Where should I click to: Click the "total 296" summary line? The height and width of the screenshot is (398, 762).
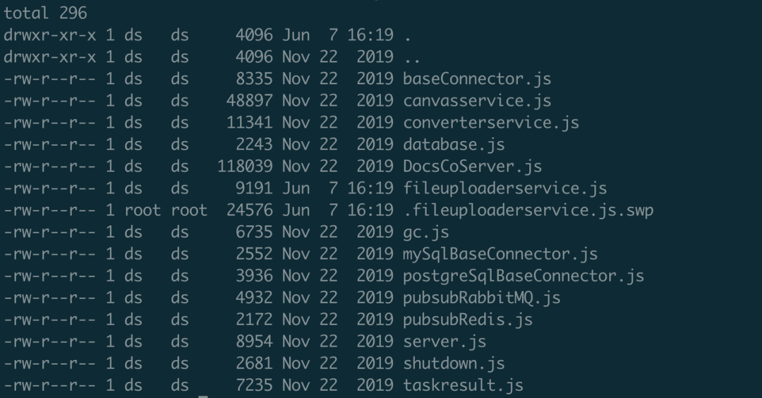point(46,13)
